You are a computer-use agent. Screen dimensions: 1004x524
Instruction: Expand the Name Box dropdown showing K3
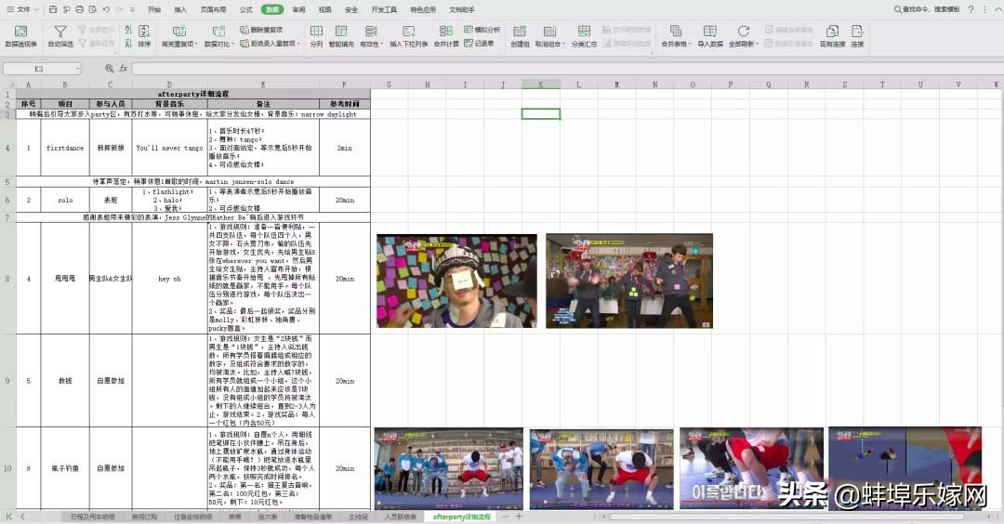[77, 69]
